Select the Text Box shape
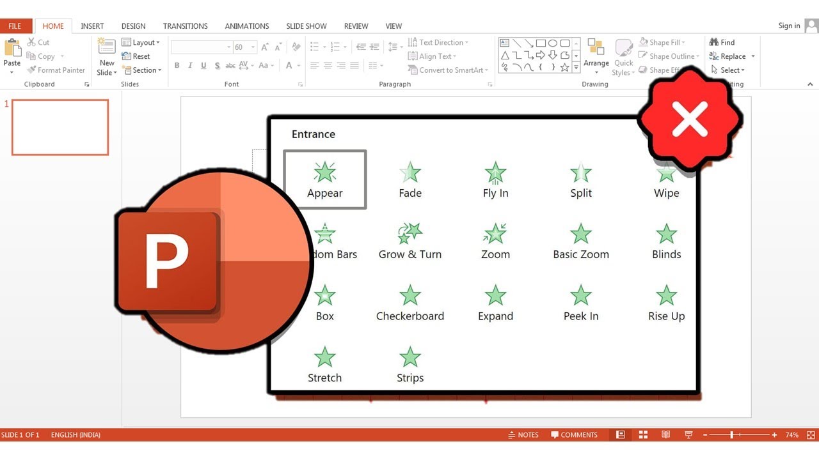The image size is (819, 460). point(505,43)
